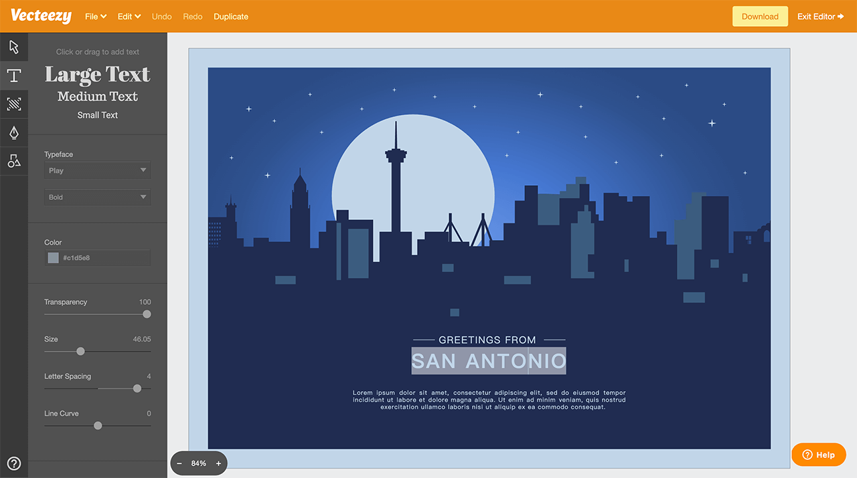Open the Typeface dropdown showing Play
The width and height of the screenshot is (857, 478).
click(x=97, y=170)
